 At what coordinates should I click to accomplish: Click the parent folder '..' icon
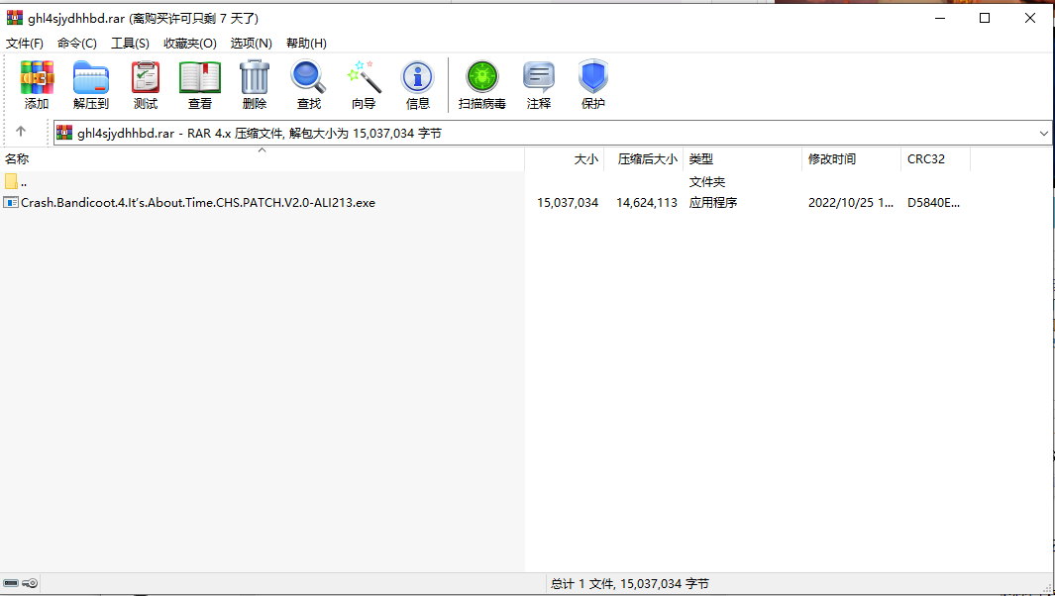11,181
